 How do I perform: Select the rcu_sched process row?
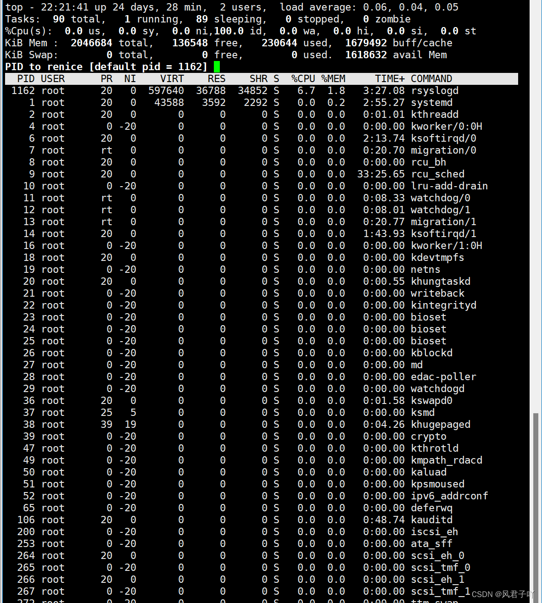coord(229,174)
